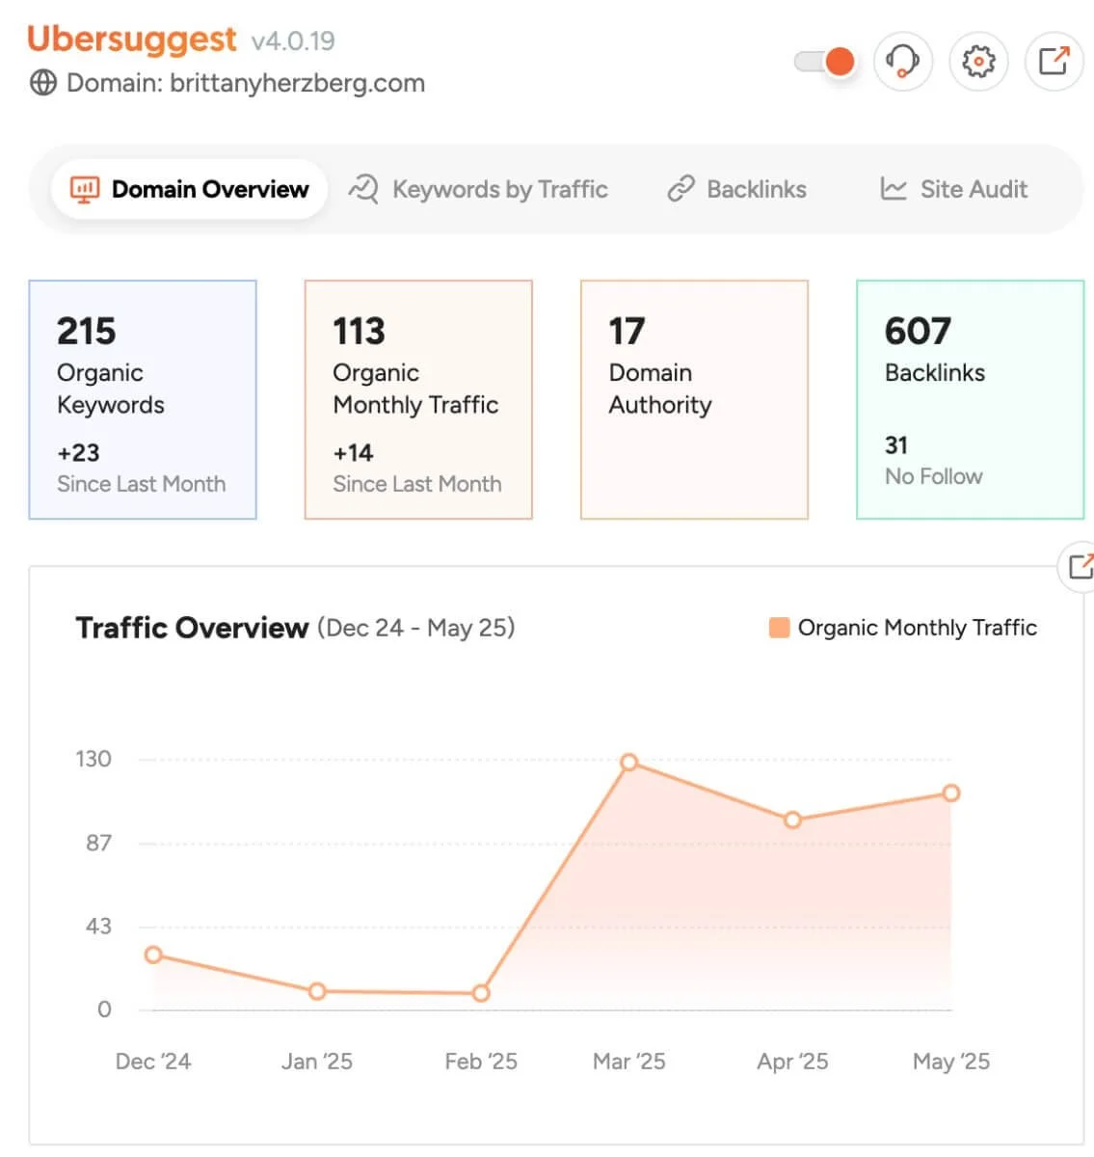Image resolution: width=1094 pixels, height=1157 pixels.
Task: Select the Dec '24 chart data point
Action: click(x=153, y=955)
